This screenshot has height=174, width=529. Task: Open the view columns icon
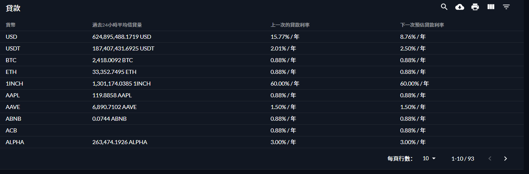[x=491, y=7]
